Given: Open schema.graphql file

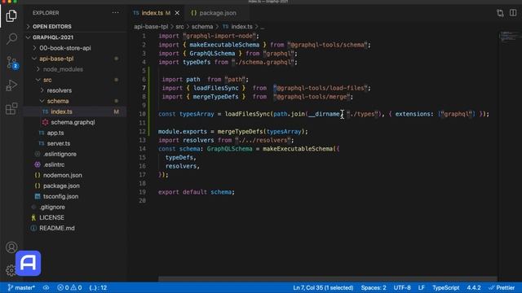Looking at the screenshot, I should (x=73, y=122).
